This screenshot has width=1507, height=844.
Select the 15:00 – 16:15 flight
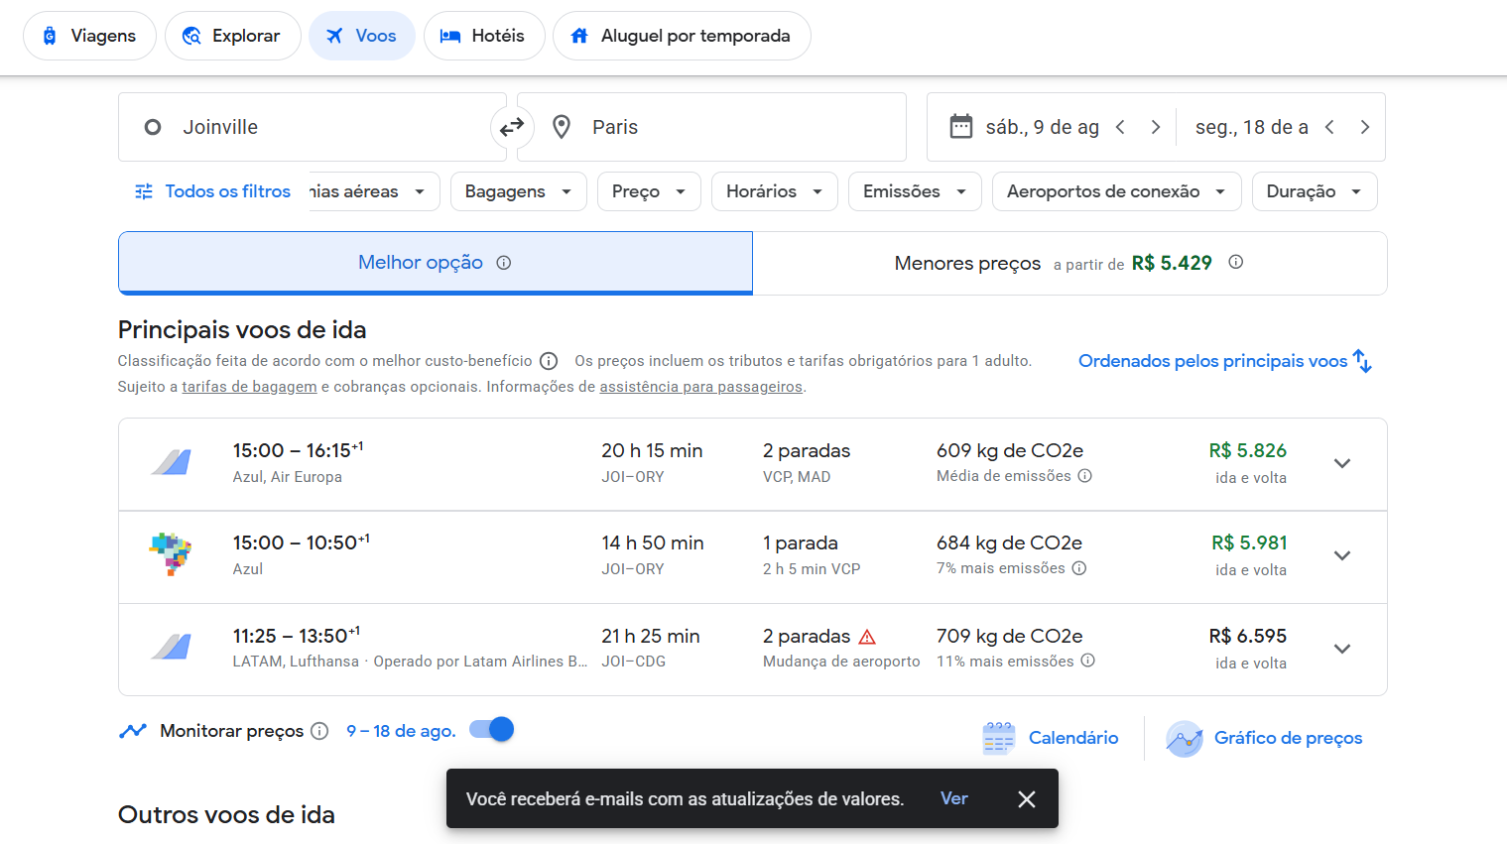click(752, 464)
